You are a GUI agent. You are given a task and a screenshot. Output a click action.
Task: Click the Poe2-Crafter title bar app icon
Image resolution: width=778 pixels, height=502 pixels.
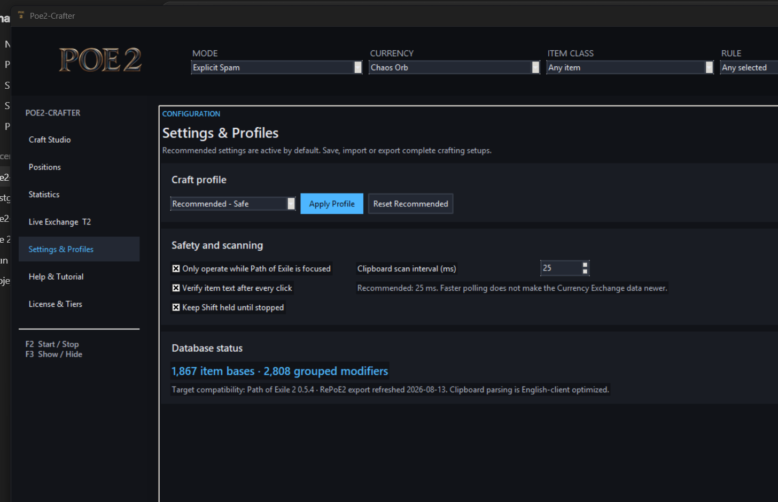click(21, 16)
